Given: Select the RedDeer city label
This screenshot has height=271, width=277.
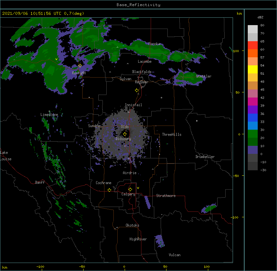Looking at the screenshot, I should (141, 82).
